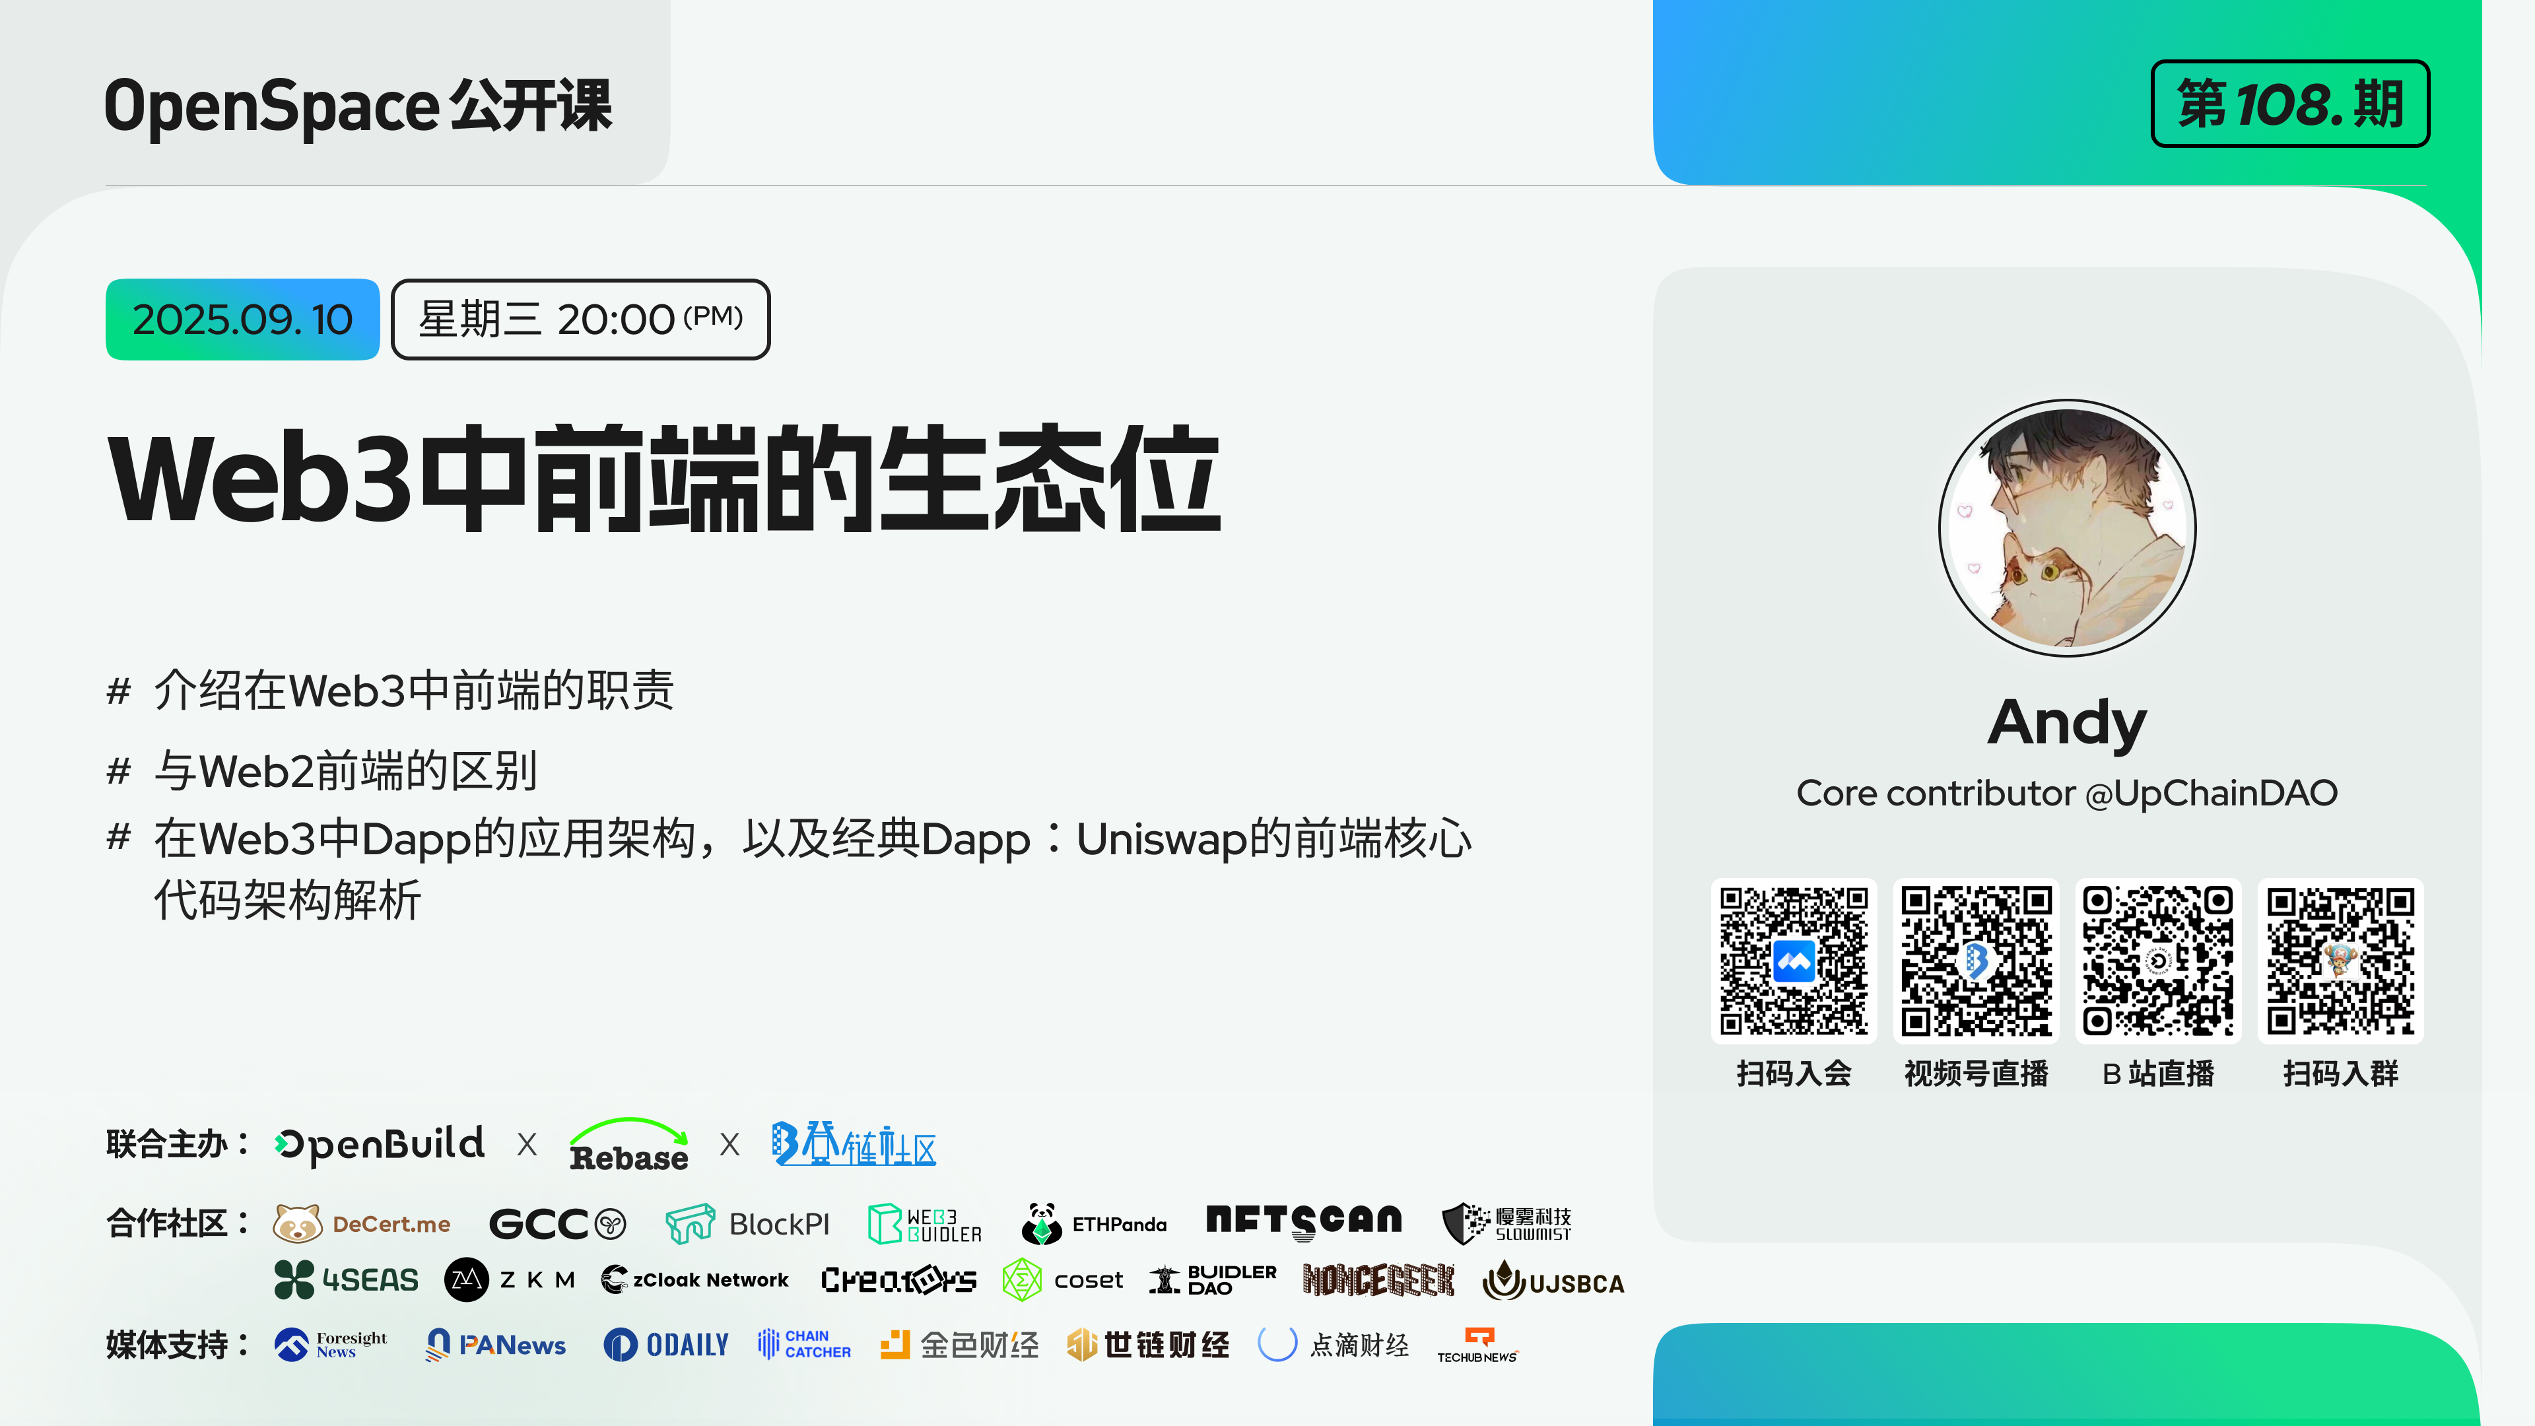
Task: Click the SlowMist 慢雾科技 logo
Action: pos(1506,1223)
